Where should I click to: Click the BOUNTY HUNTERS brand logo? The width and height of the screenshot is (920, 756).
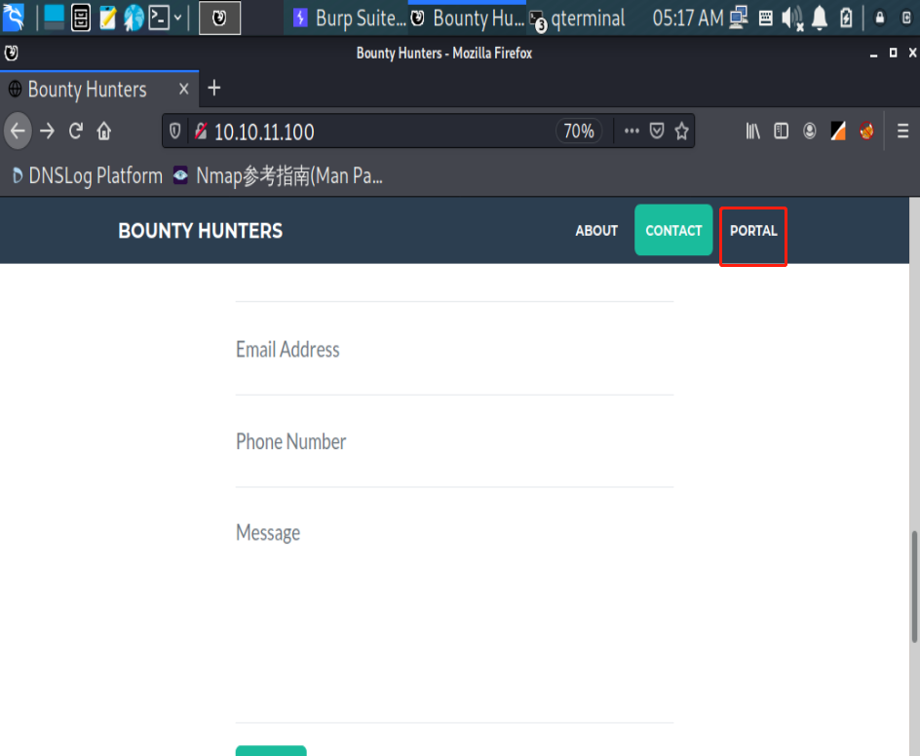pos(200,231)
